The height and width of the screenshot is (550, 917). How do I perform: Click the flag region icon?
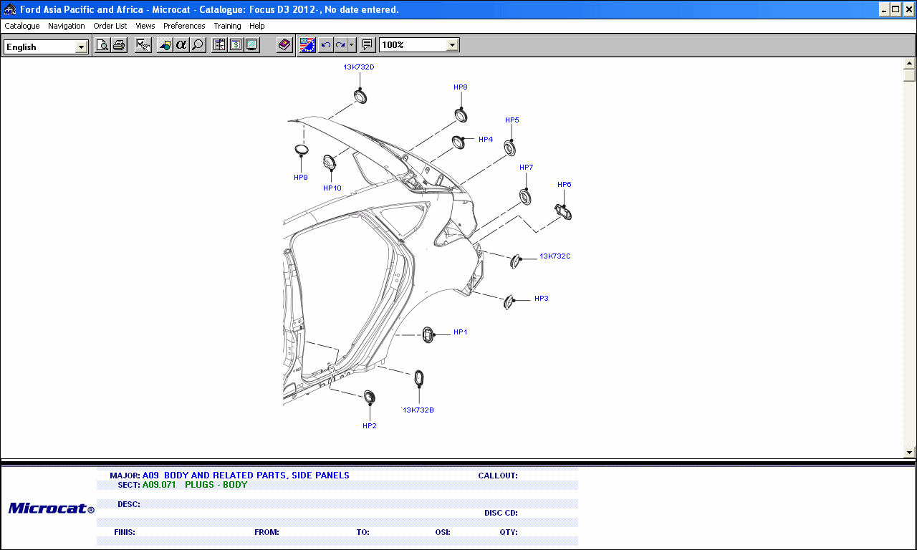tap(307, 44)
